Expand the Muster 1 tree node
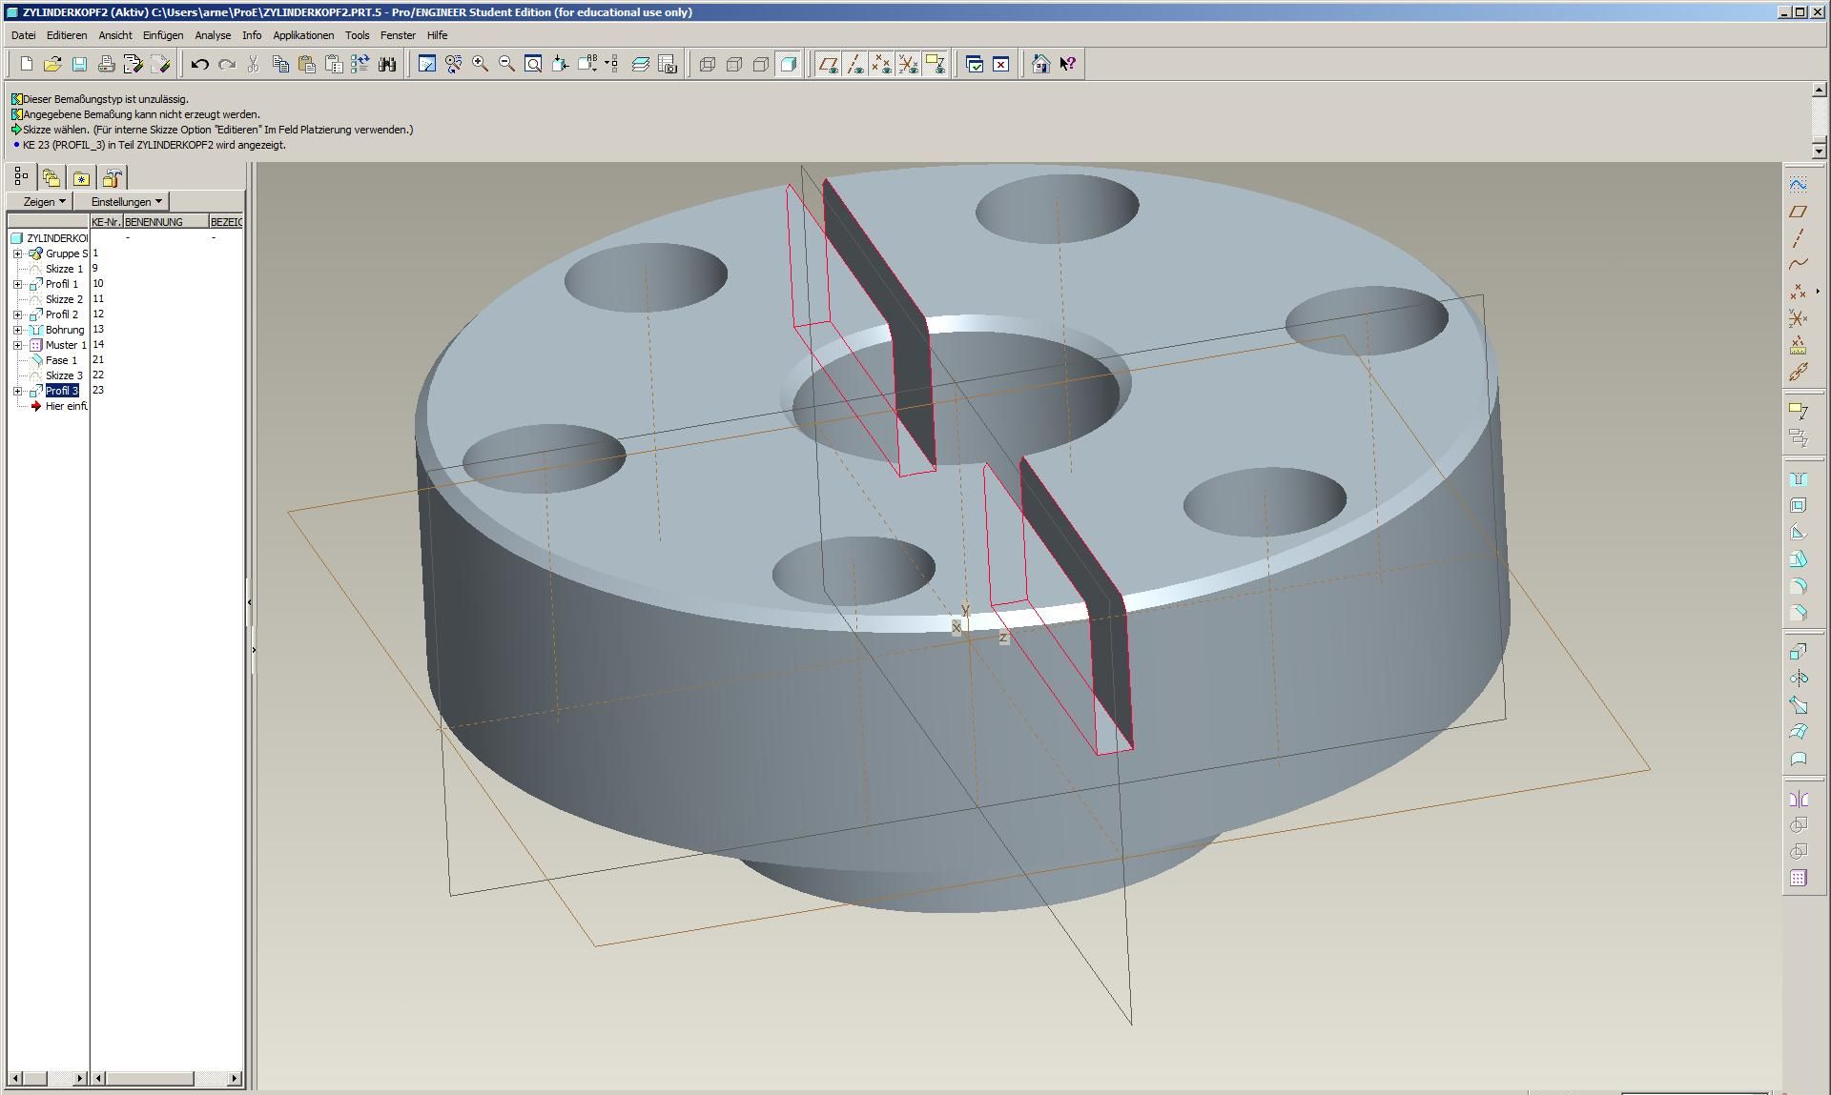This screenshot has width=1831, height=1095. [17, 345]
